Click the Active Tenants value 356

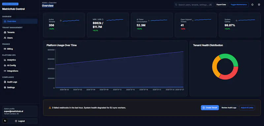(51, 25)
